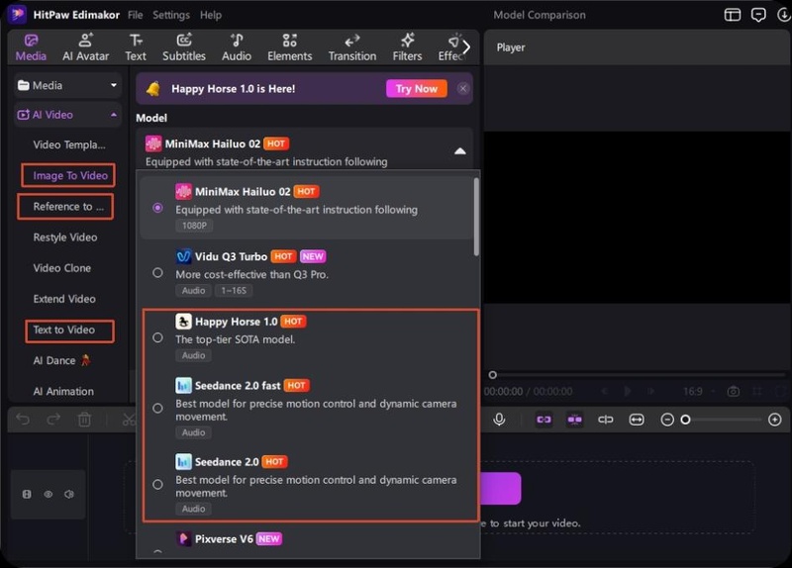792x568 pixels.
Task: Select Reference to video item
Action: pos(67,207)
